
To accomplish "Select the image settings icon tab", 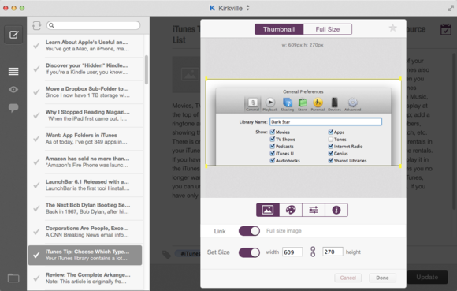I will coord(268,210).
